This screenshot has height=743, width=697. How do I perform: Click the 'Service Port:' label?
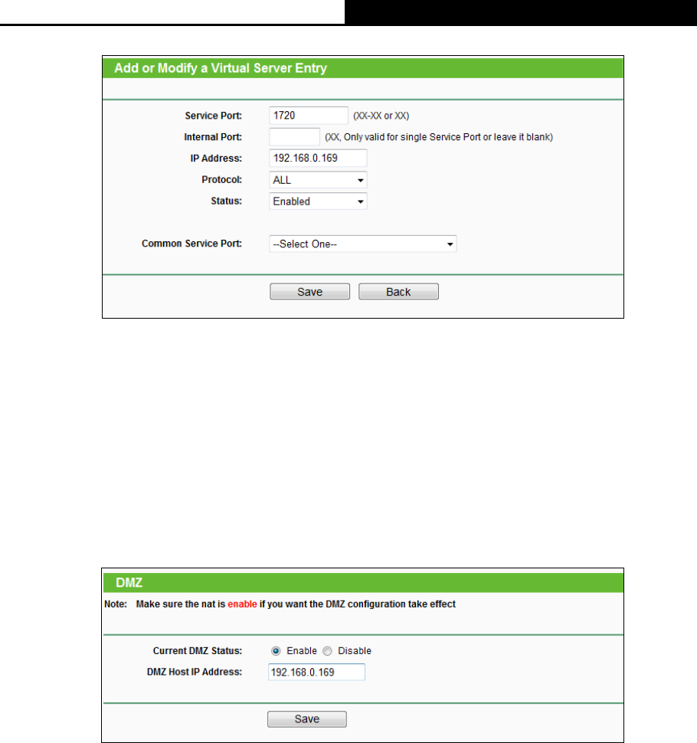coord(213,116)
